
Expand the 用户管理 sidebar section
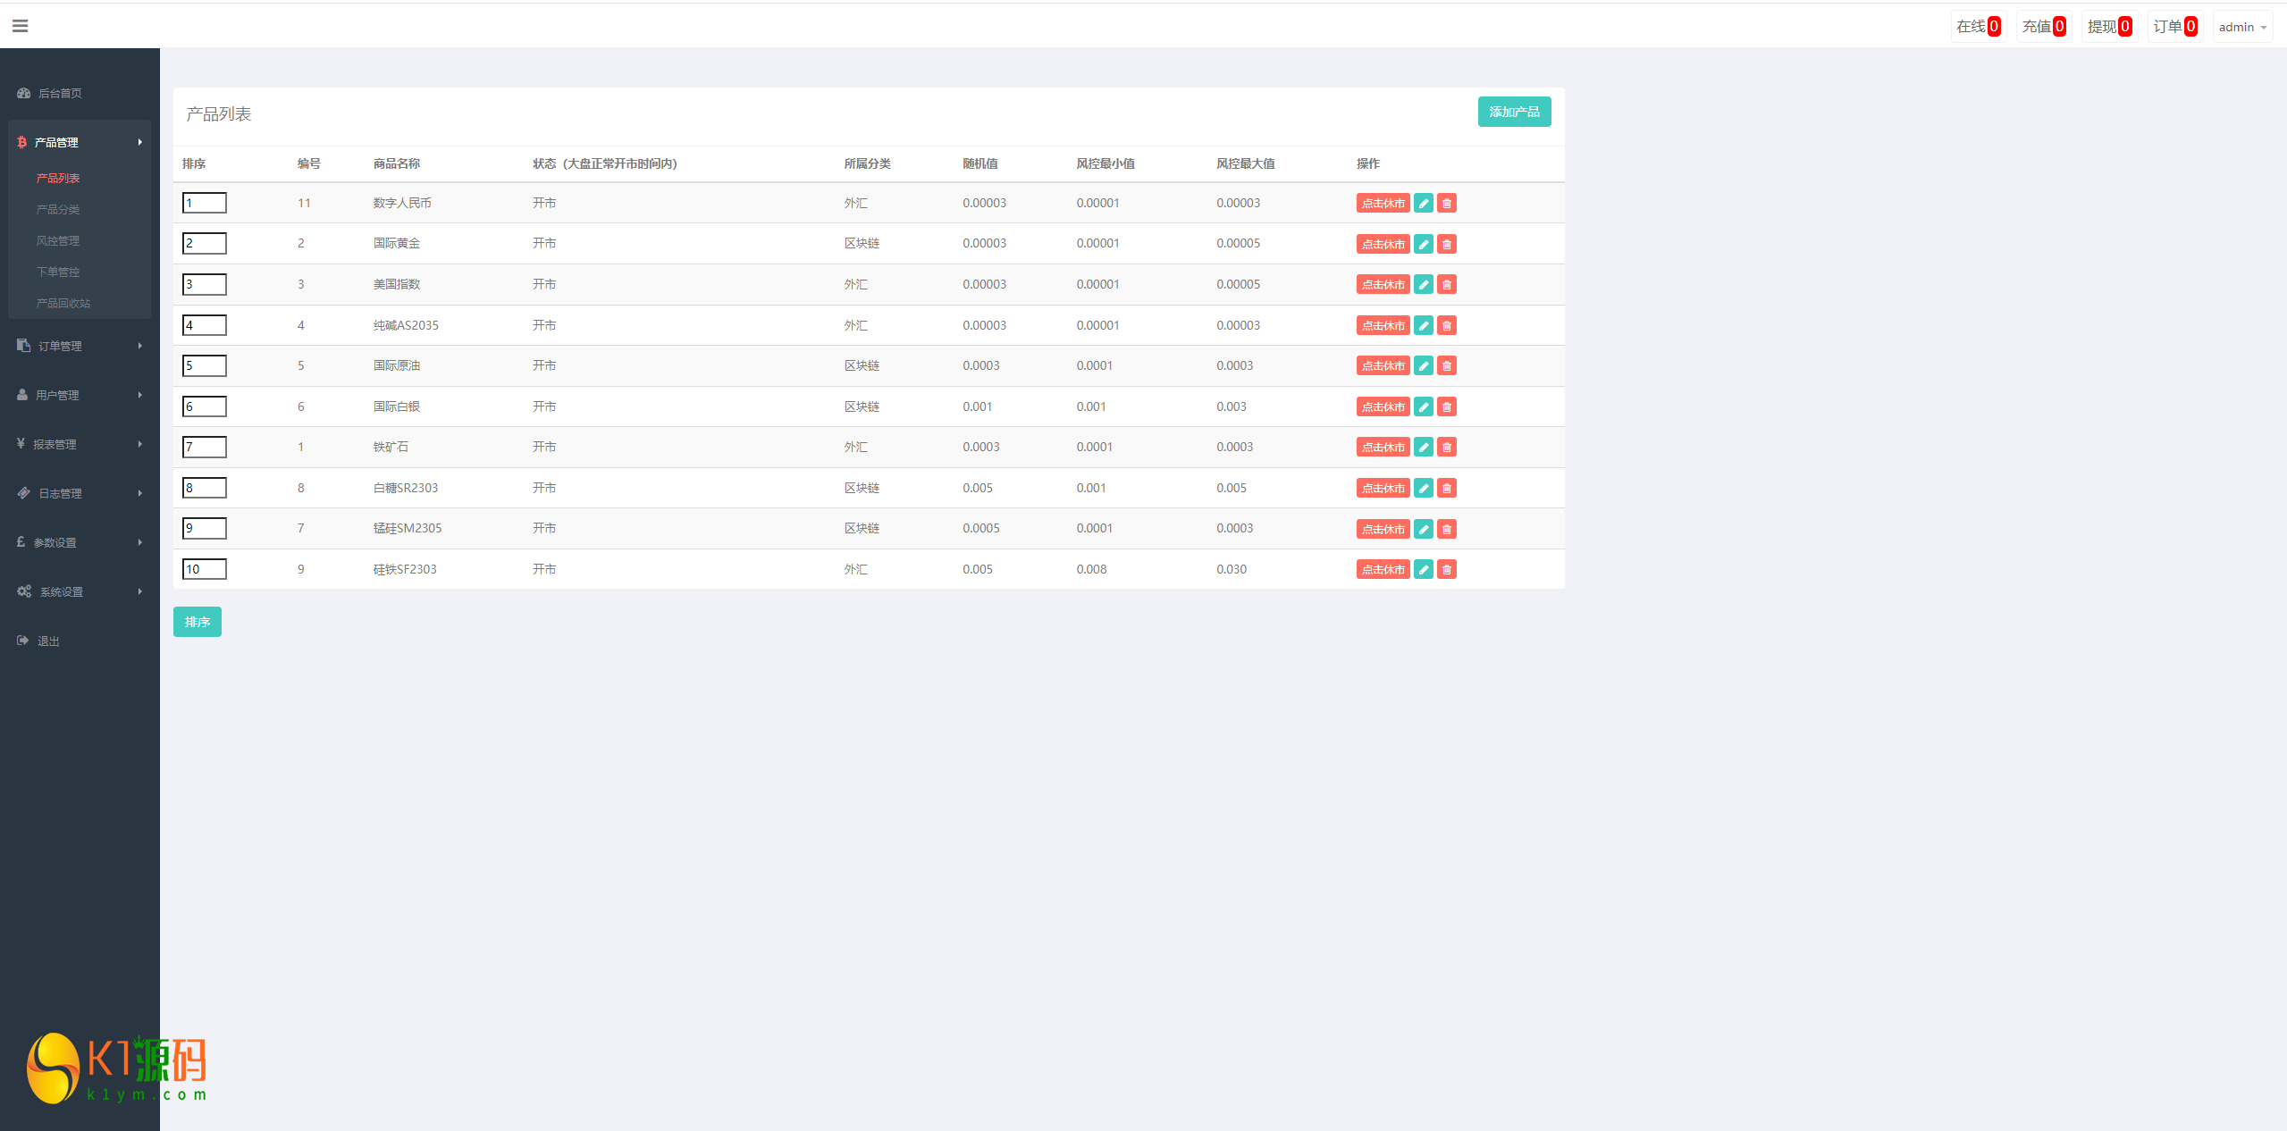80,395
